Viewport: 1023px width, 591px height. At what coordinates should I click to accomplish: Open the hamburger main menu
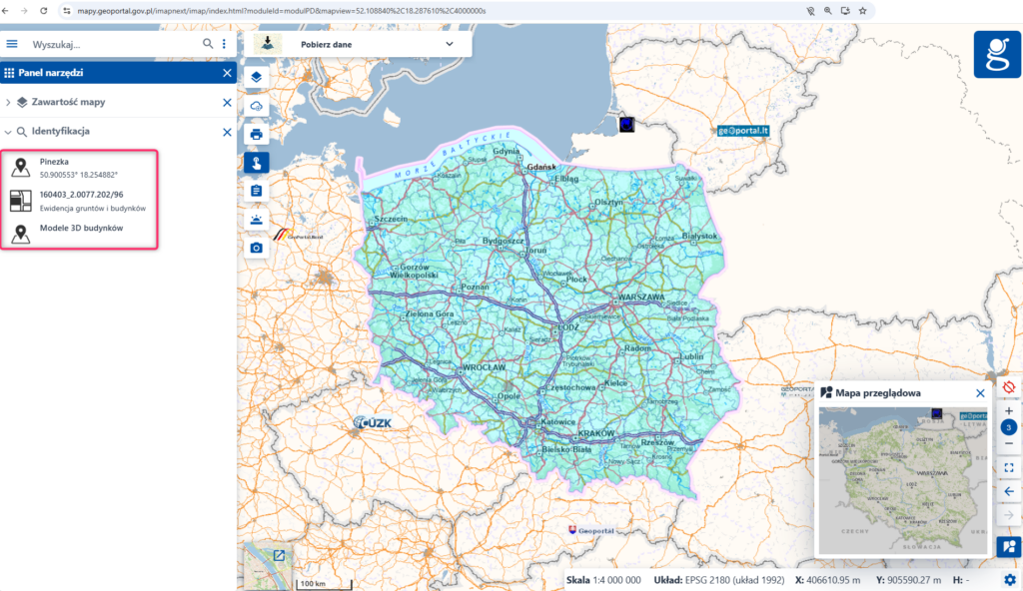pos(12,44)
